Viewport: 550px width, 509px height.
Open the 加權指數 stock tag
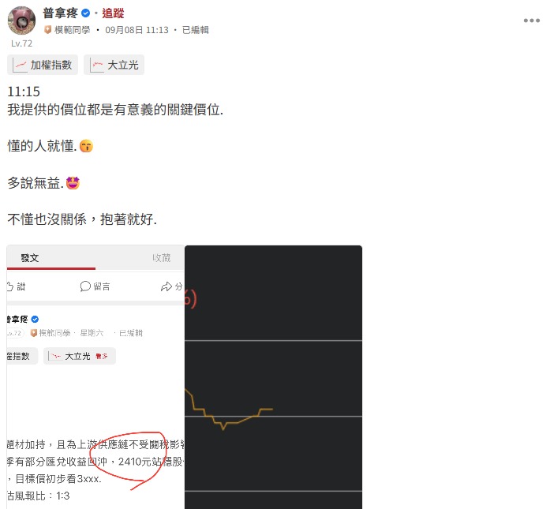(43, 65)
